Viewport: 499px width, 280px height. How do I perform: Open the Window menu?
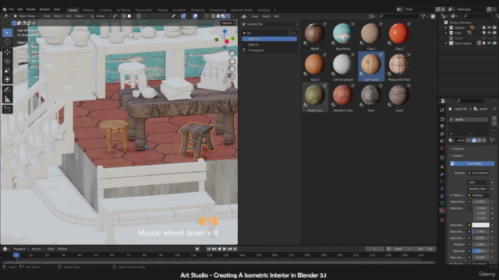[x=44, y=9]
